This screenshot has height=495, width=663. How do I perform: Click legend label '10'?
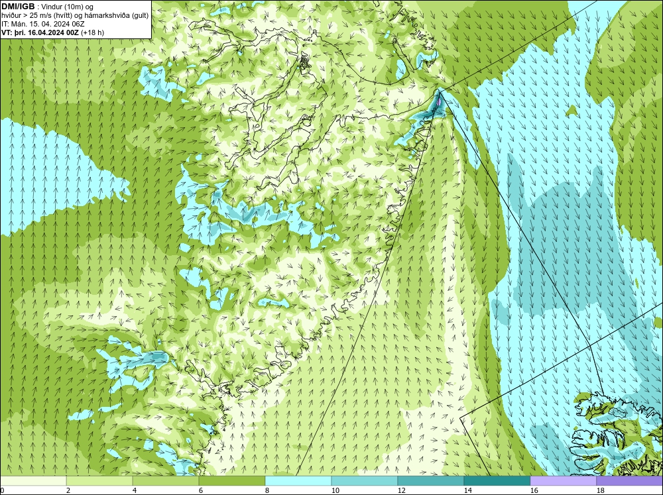[335, 490]
